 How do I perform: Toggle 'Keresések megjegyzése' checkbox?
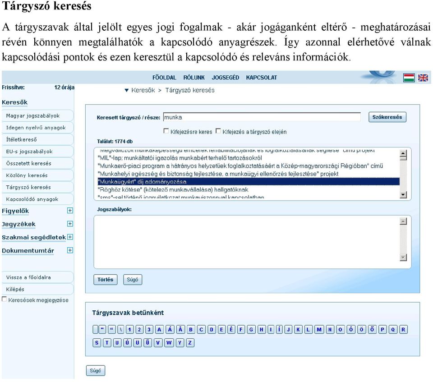pyautogui.click(x=4, y=299)
